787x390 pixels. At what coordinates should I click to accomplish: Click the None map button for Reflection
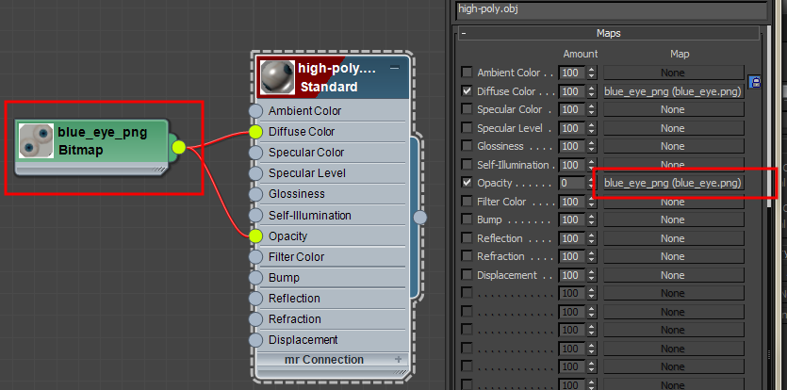point(673,238)
